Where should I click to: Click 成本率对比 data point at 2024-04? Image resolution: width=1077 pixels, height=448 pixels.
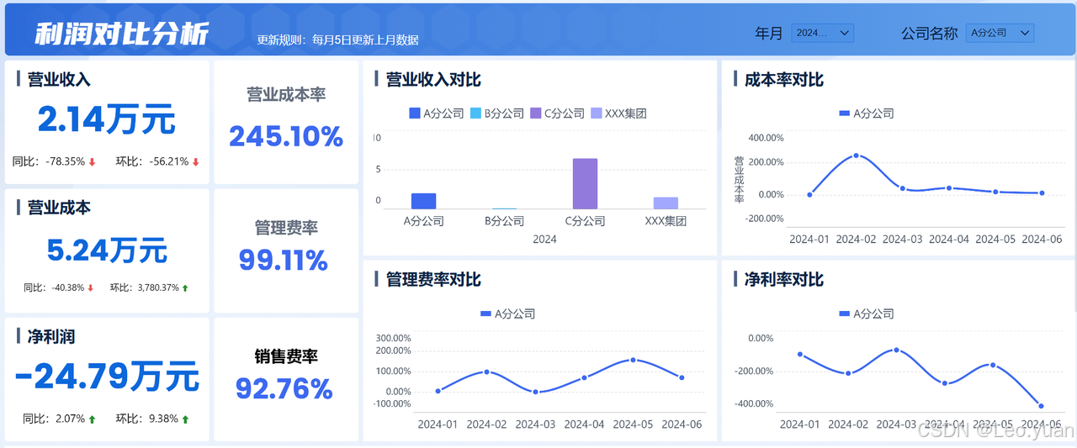949,188
